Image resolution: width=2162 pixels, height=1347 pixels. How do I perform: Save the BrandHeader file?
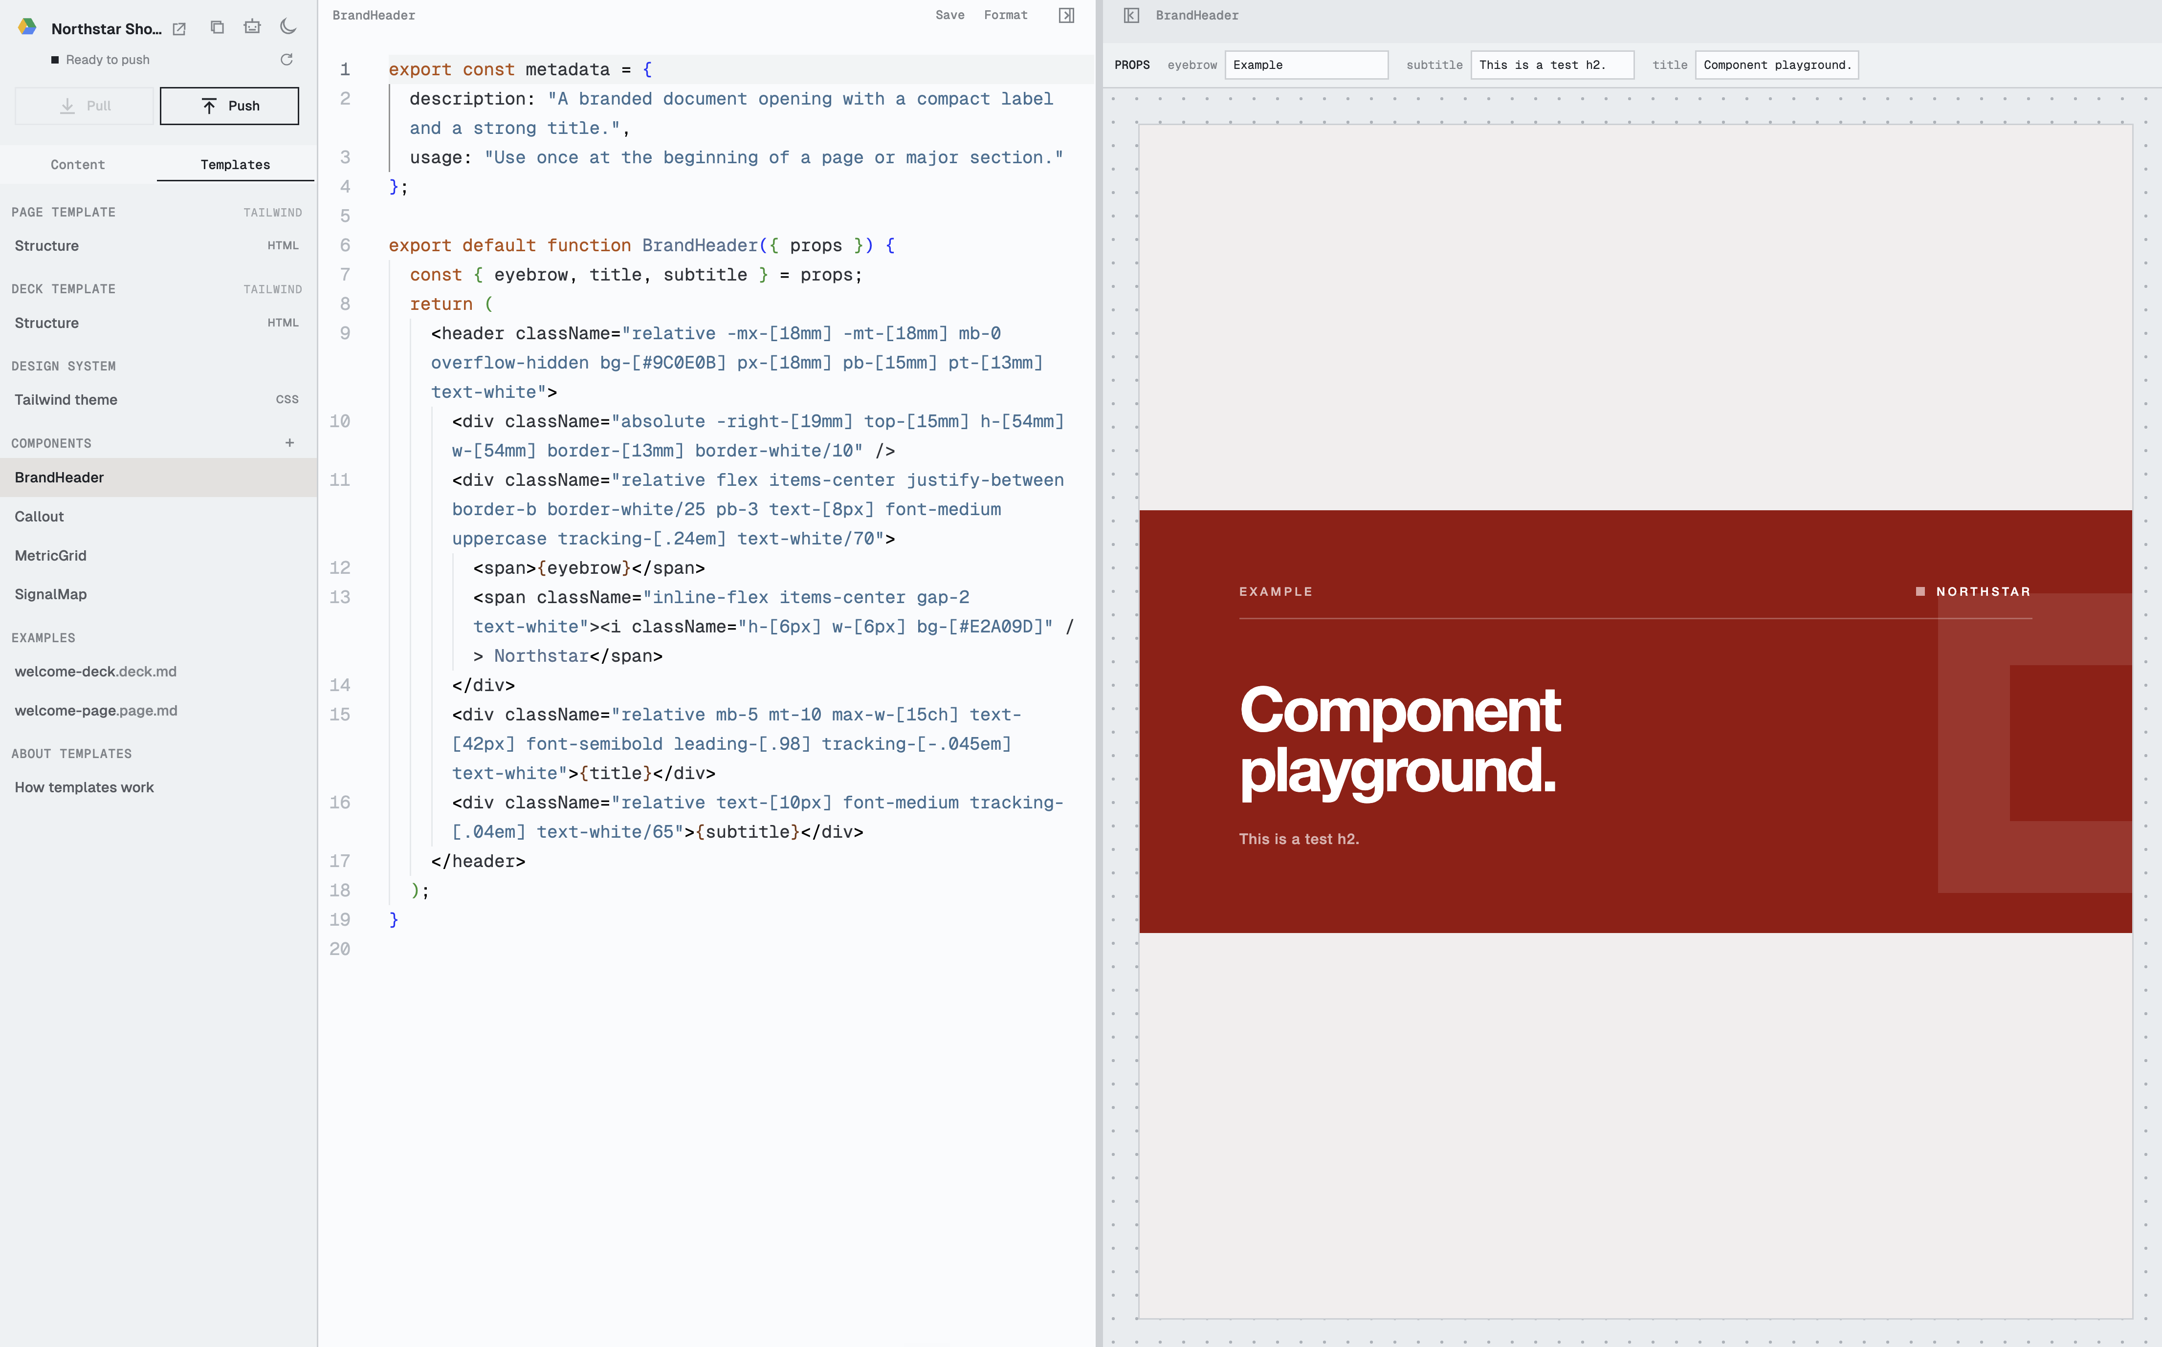[949, 15]
